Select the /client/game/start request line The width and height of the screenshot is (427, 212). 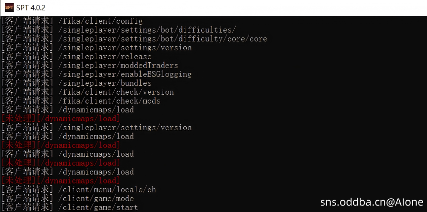pyautogui.click(x=98, y=208)
